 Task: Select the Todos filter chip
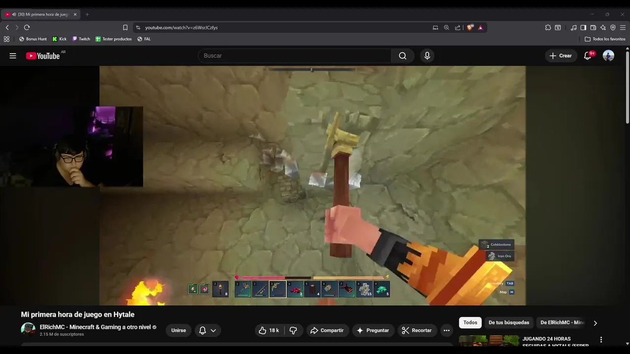tap(470, 323)
